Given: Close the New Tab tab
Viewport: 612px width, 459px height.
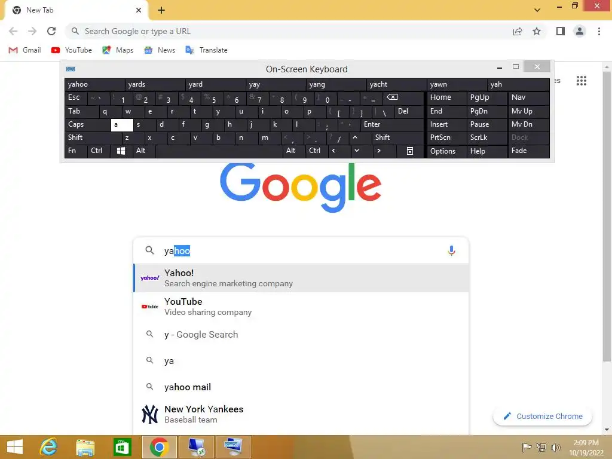Looking at the screenshot, I should point(139,10).
